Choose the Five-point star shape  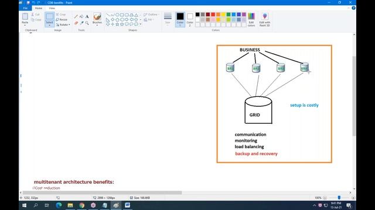tap(117, 24)
